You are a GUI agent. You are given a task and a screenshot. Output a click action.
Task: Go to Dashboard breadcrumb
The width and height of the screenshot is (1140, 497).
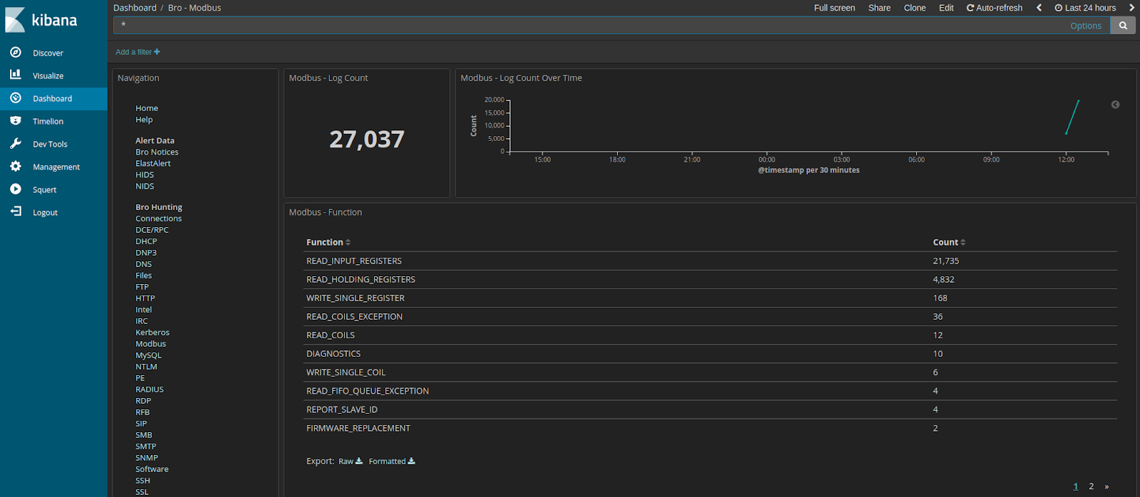[135, 8]
